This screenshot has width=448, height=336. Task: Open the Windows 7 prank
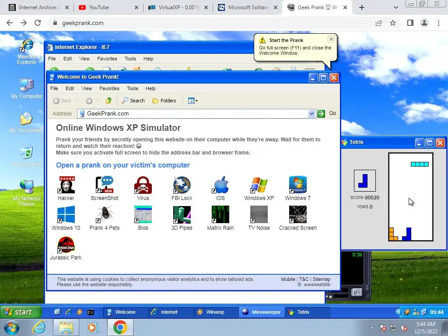click(x=297, y=185)
